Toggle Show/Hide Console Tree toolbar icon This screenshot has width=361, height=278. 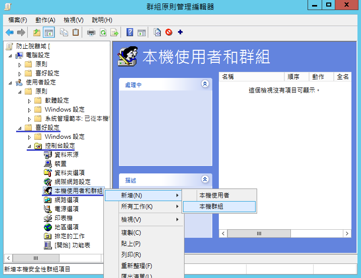click(x=49, y=32)
